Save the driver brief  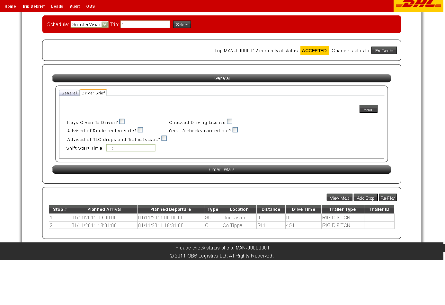point(369,109)
